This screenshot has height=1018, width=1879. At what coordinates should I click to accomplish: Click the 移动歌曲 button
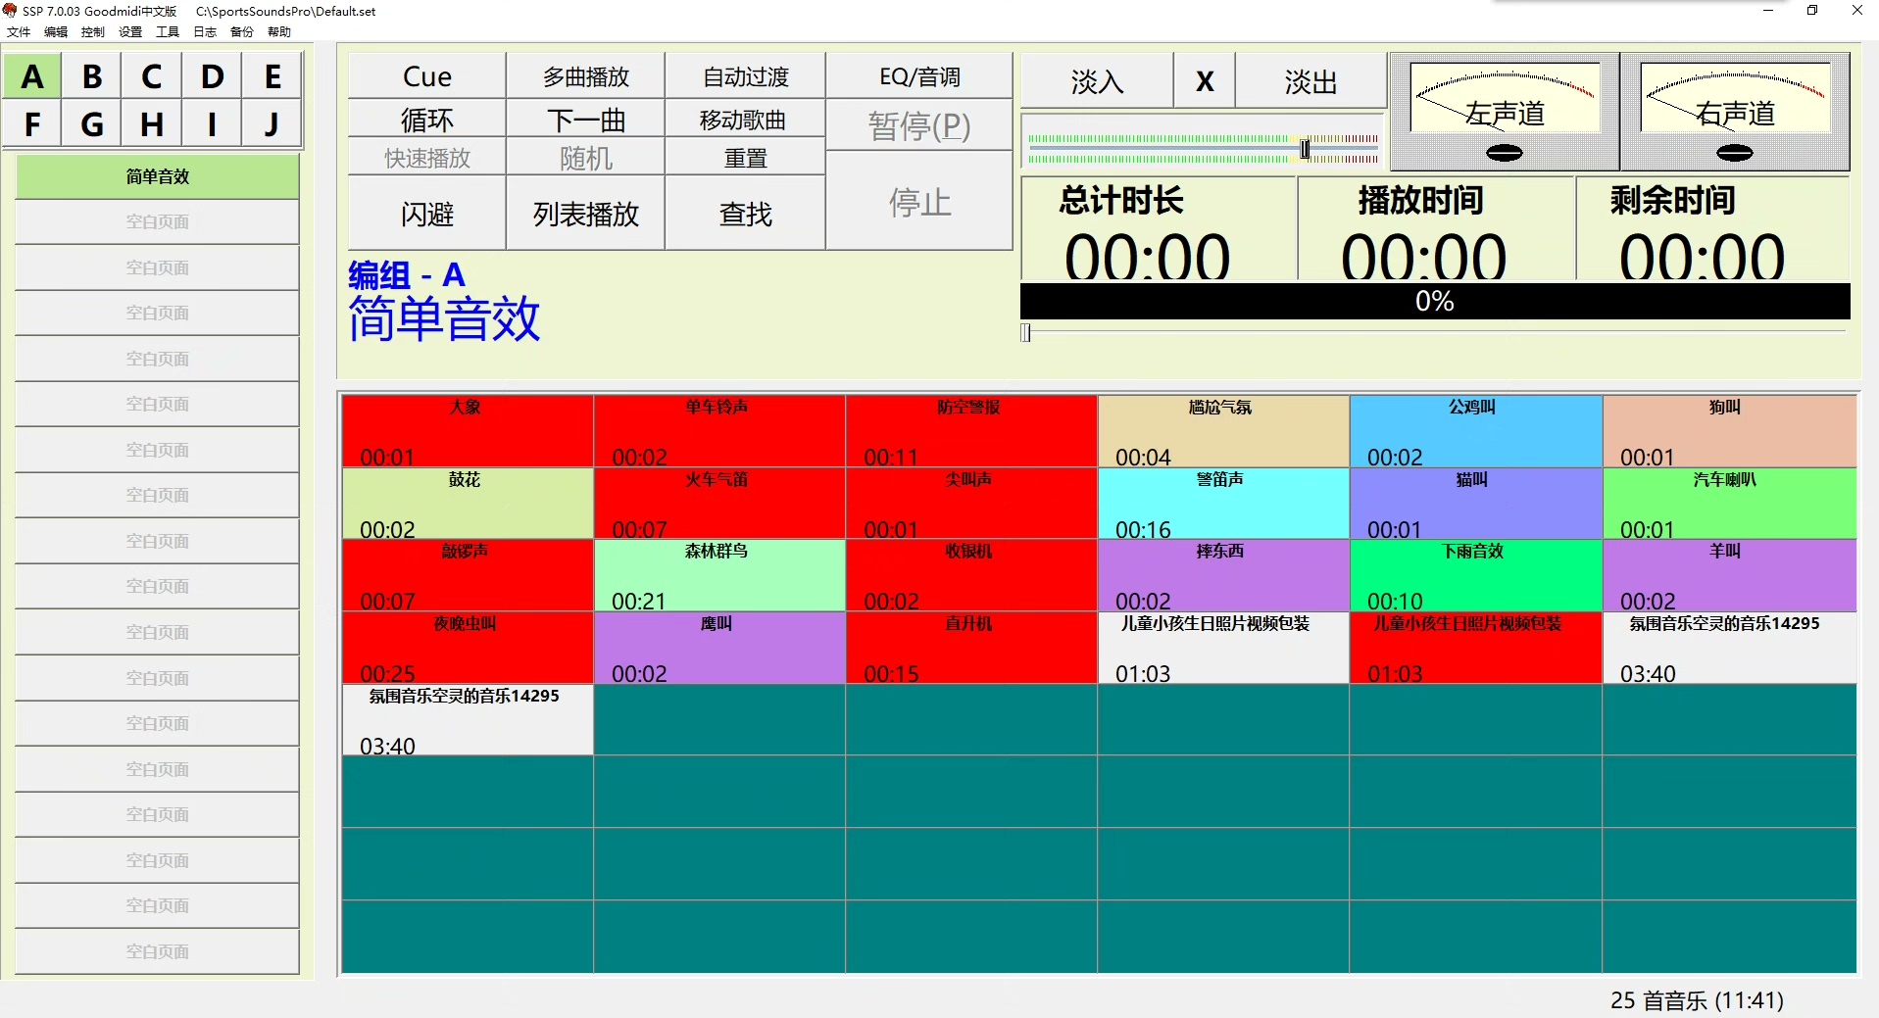(x=746, y=120)
